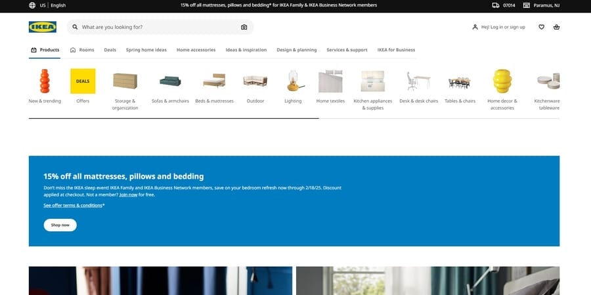Select the Kitchen appliances image
Viewport: 591px width, 295px height.
[x=373, y=81]
